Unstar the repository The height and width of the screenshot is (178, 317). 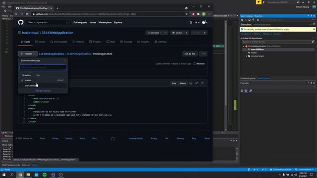point(177,33)
